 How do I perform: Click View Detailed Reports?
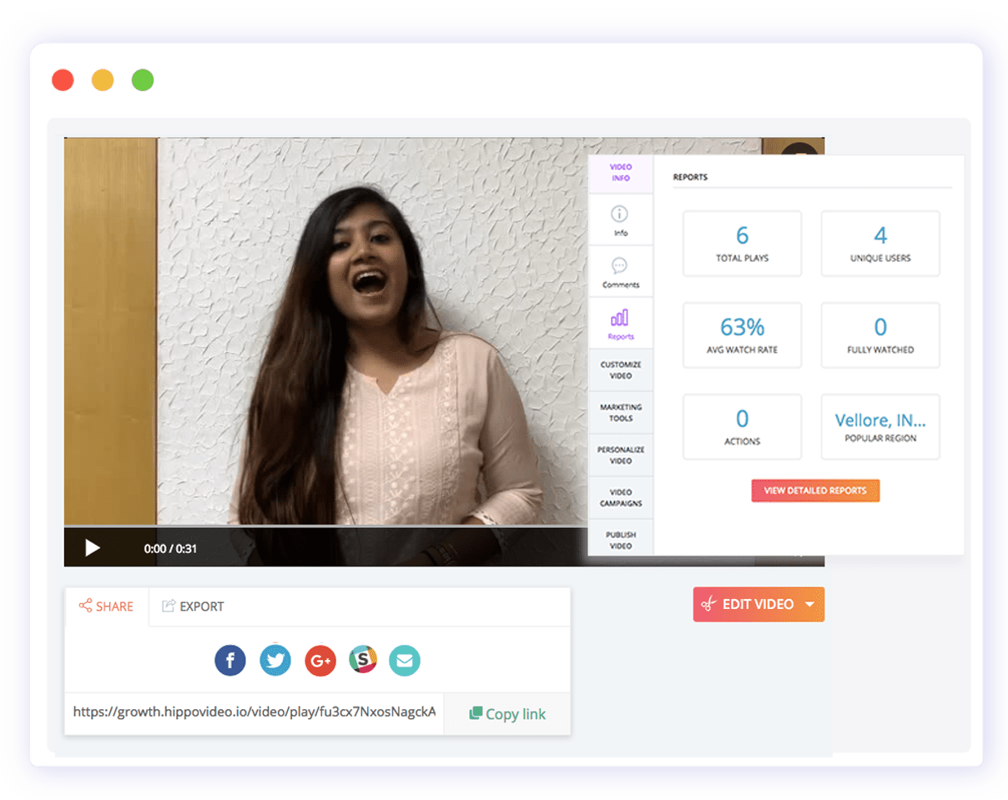pyautogui.click(x=814, y=491)
